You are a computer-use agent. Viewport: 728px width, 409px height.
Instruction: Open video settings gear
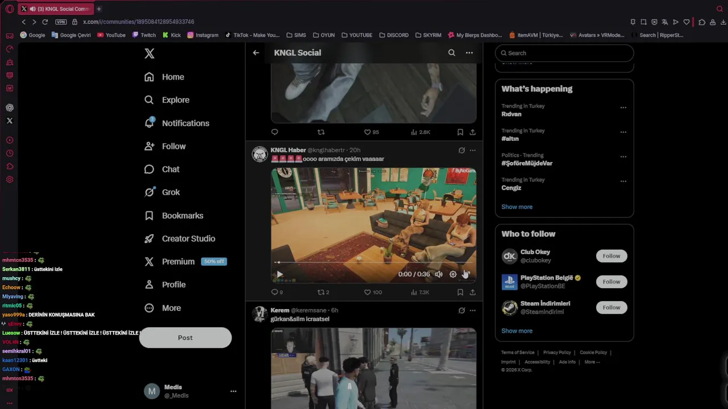pos(453,274)
